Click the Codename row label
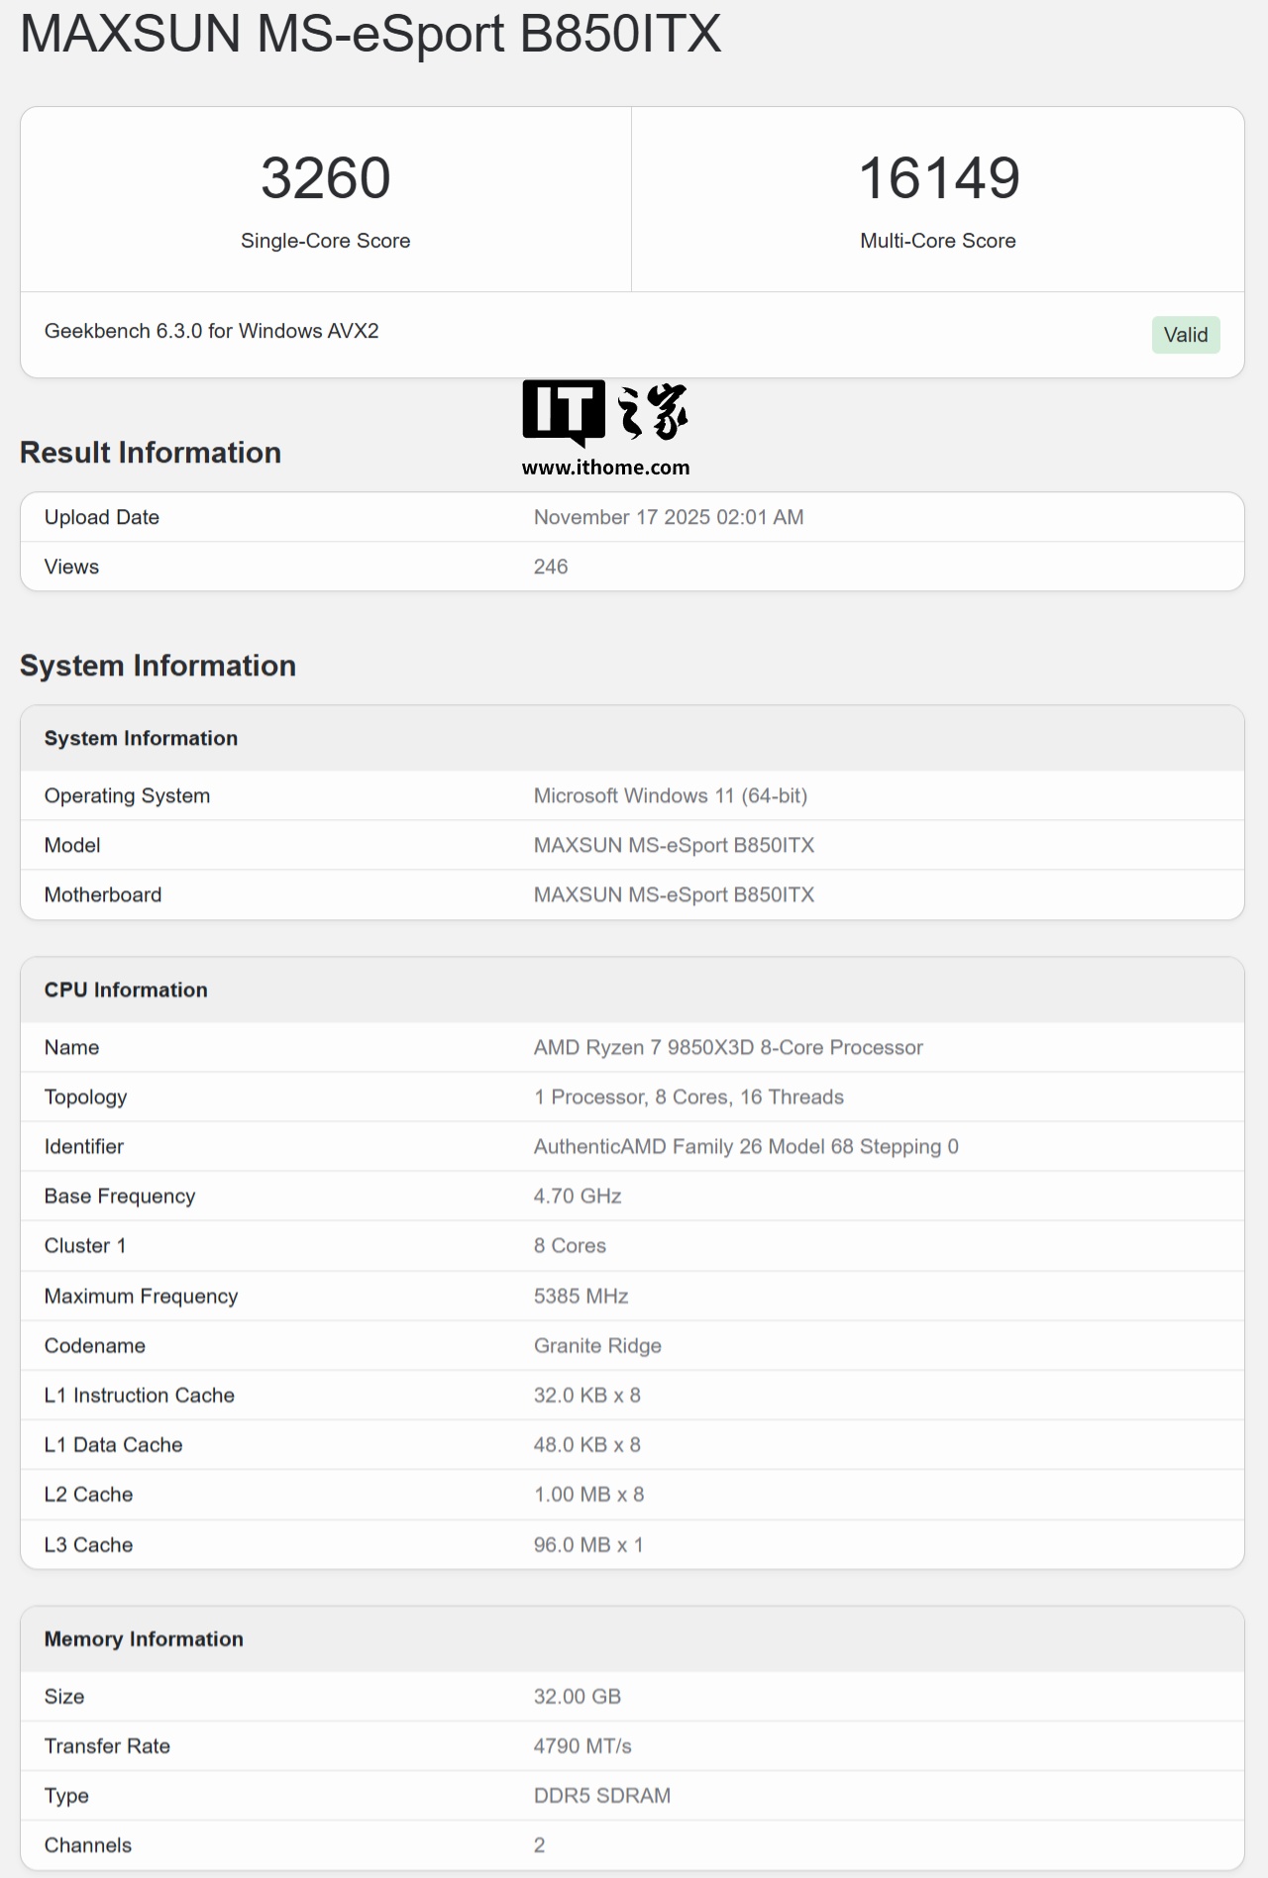This screenshot has height=1878, width=1268. 95,1345
